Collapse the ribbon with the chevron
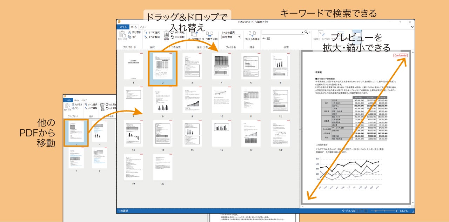 pos(412,27)
